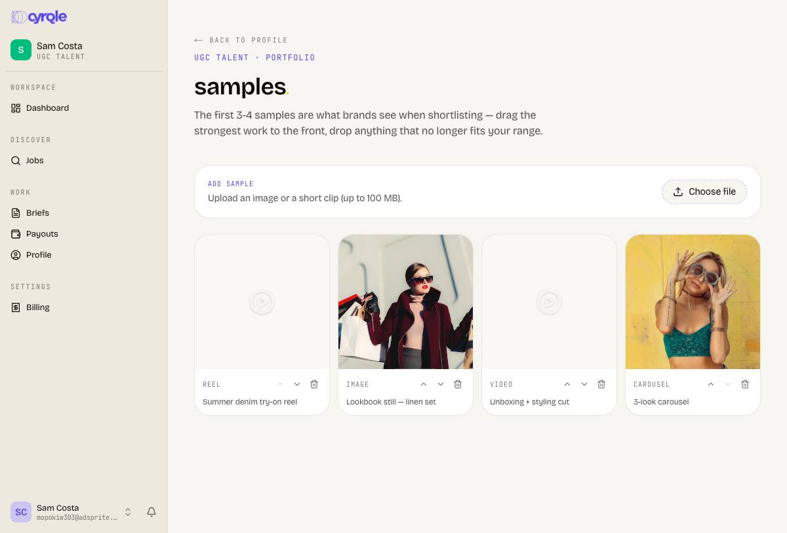The image size is (787, 533).
Task: Open Briefs from the sidebar
Action: (x=83, y=213)
